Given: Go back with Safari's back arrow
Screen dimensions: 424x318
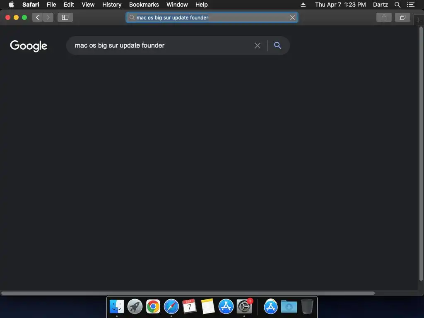Looking at the screenshot, I should [x=38, y=17].
